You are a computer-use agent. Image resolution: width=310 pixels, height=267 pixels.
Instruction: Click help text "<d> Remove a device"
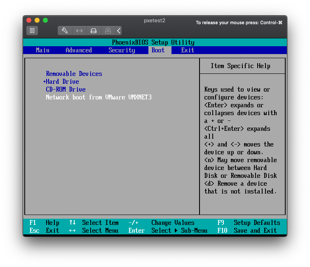click(x=235, y=184)
